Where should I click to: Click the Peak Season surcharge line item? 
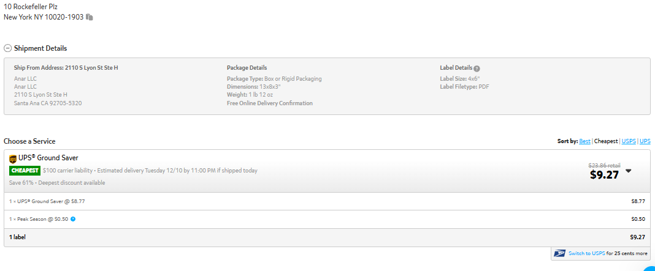click(x=327, y=219)
